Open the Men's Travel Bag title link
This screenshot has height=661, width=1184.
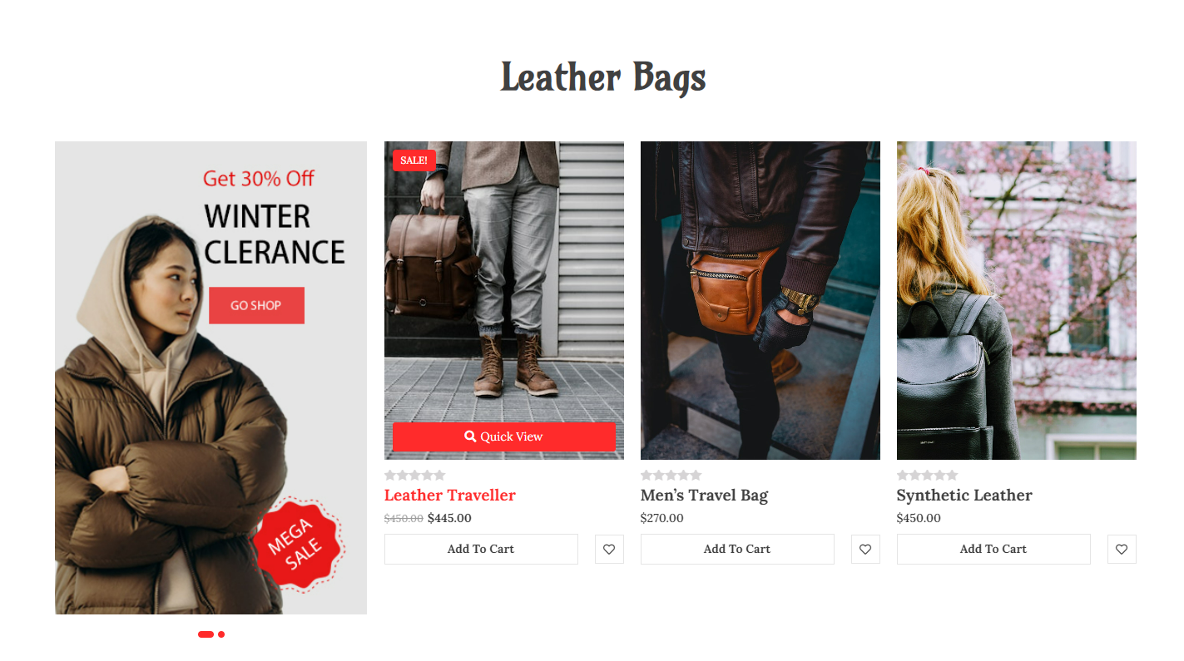point(704,496)
